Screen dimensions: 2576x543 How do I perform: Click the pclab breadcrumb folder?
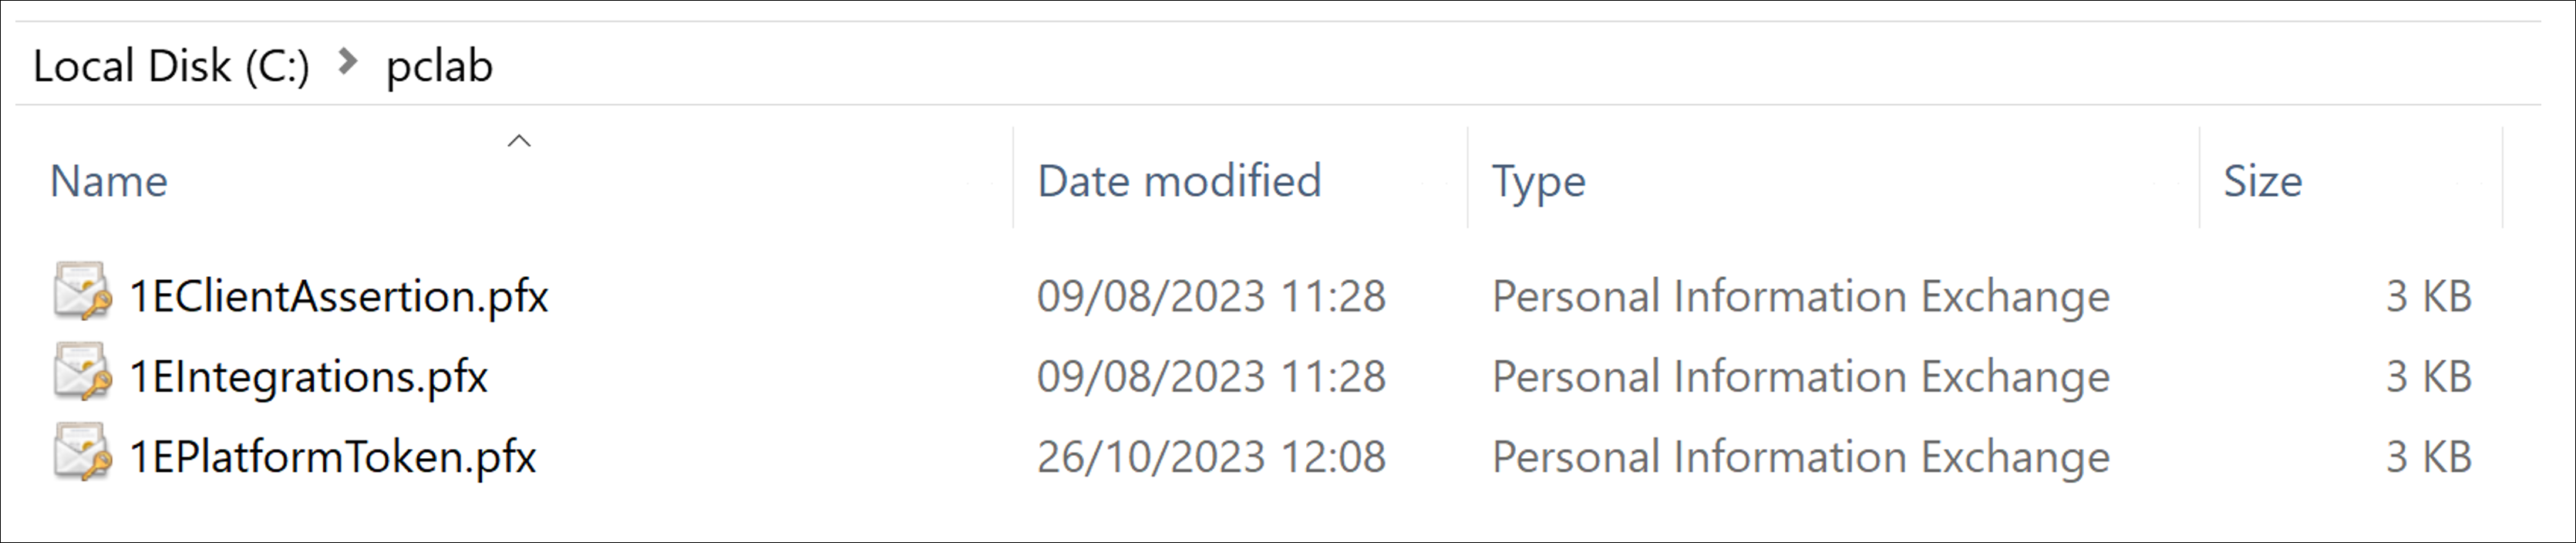coord(439,66)
